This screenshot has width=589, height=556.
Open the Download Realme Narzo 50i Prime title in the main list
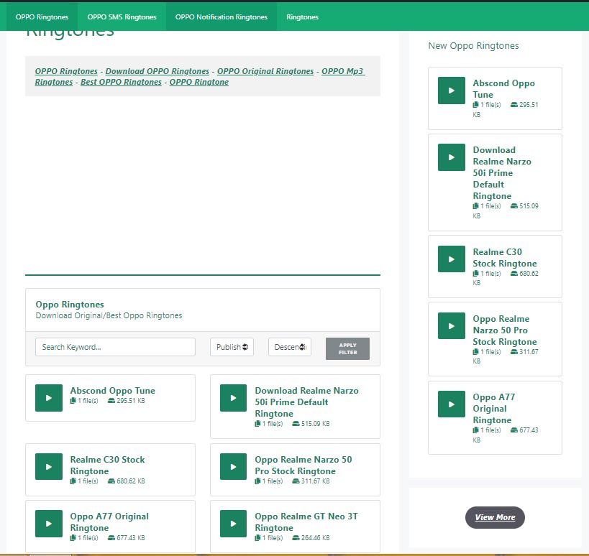click(x=306, y=402)
